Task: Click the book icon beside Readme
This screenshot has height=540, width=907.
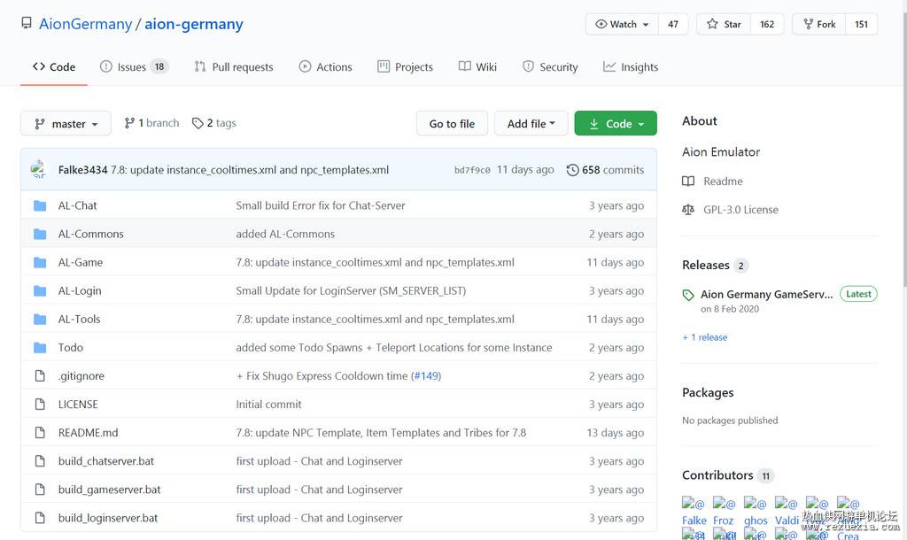Action: 688,181
